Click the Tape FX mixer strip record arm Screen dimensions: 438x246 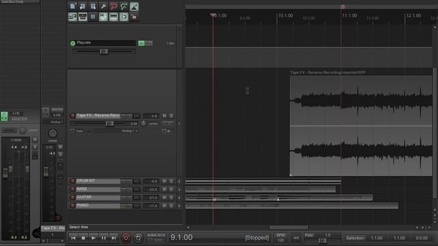click(57, 218)
